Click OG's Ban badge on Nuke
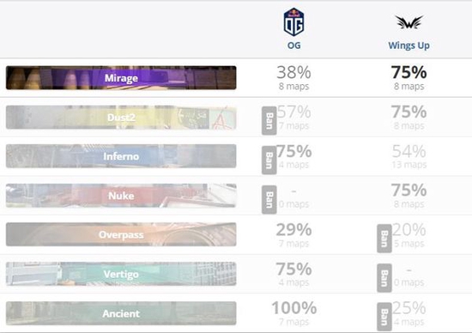This screenshot has height=333, width=472. point(269,200)
